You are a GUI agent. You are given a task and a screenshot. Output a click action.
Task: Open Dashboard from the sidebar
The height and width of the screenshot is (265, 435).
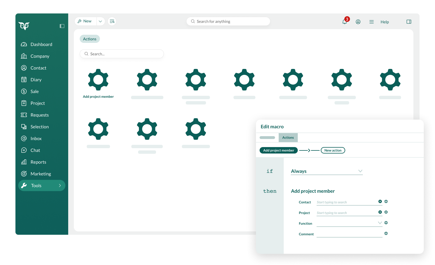(x=41, y=44)
